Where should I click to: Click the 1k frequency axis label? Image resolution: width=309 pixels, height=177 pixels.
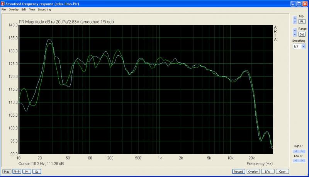point(160,158)
